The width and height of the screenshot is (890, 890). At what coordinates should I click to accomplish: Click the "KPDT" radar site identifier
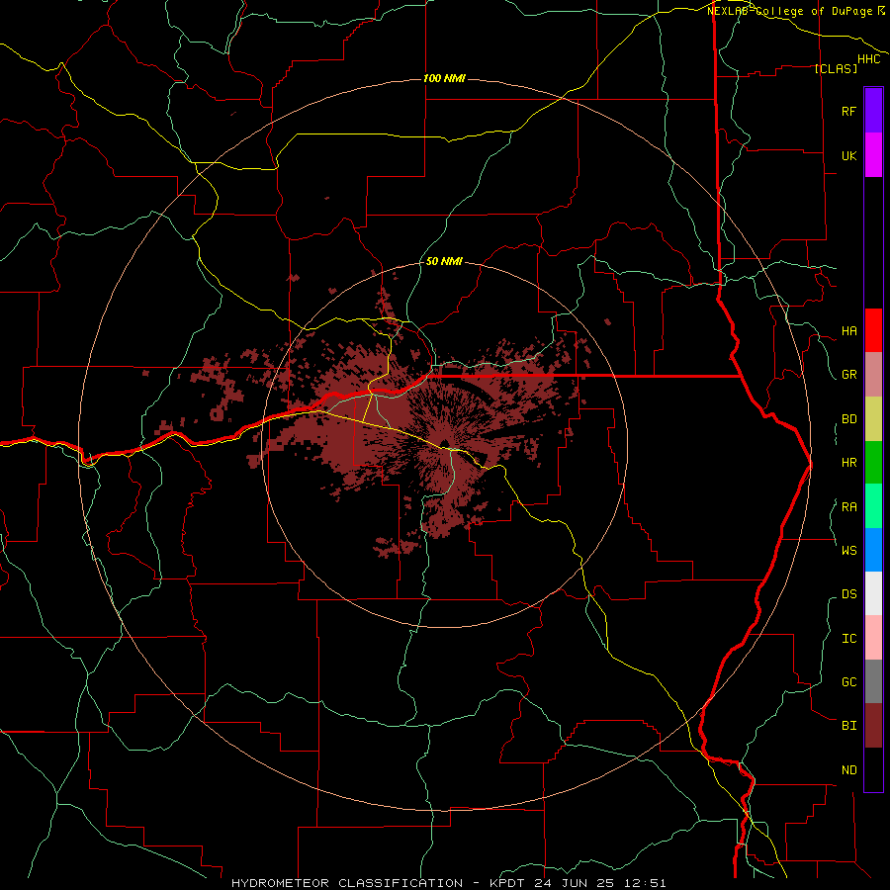pyautogui.click(x=503, y=883)
